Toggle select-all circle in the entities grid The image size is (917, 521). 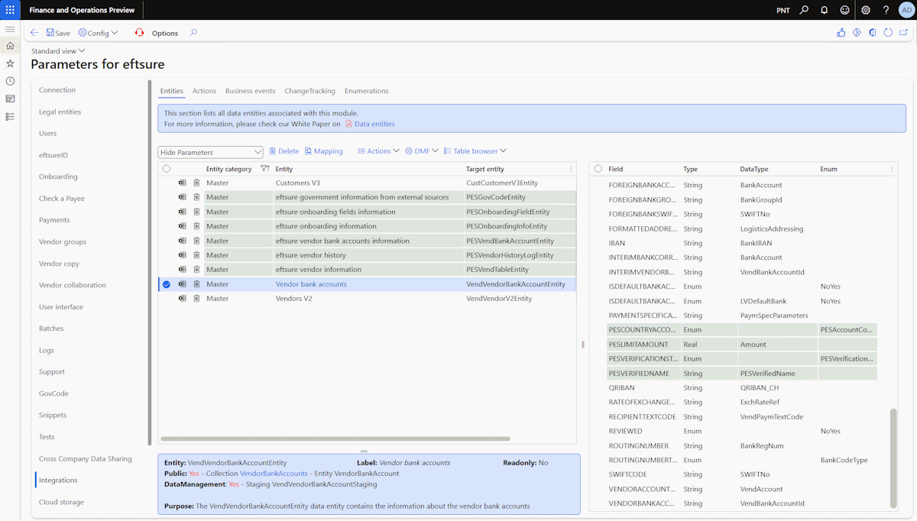(167, 169)
